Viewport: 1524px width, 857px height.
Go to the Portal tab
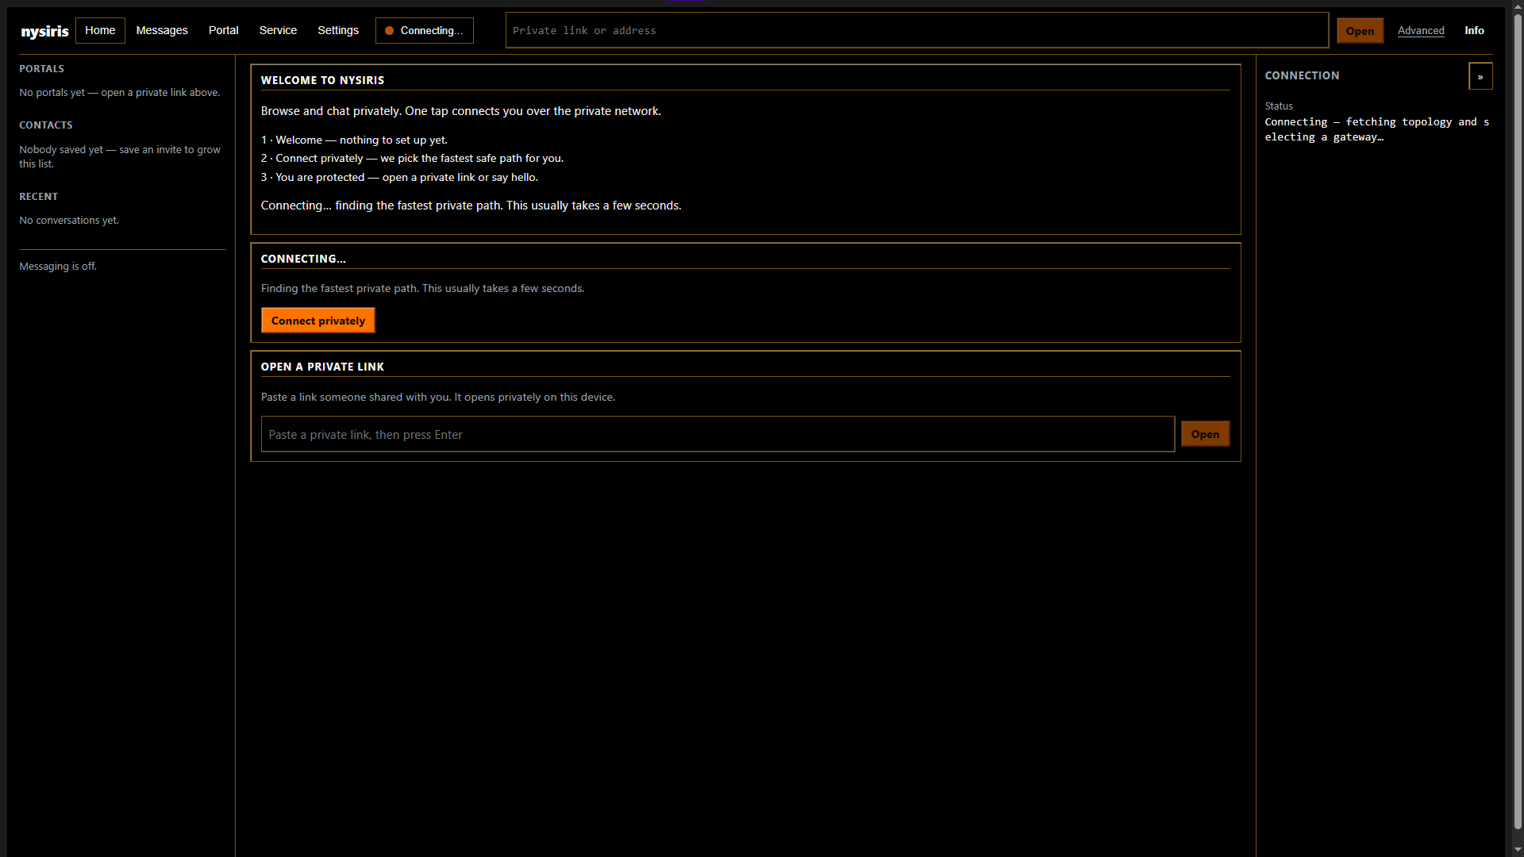coord(223,30)
